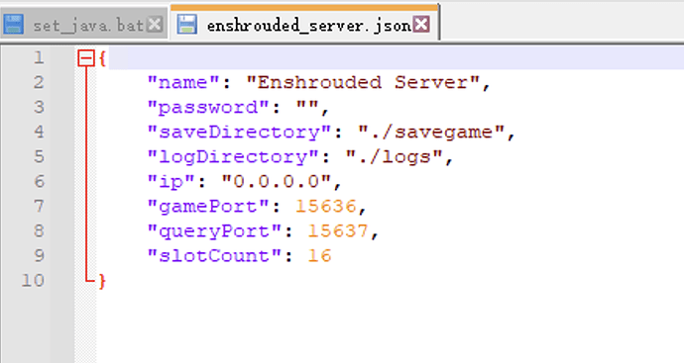Click the queryPort number 15637
Image resolution: width=684 pixels, height=363 pixels.
(x=338, y=231)
